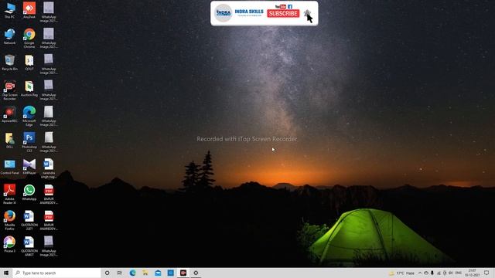
Task: Open the taskbar clock and calendar
Action: tap(473, 273)
